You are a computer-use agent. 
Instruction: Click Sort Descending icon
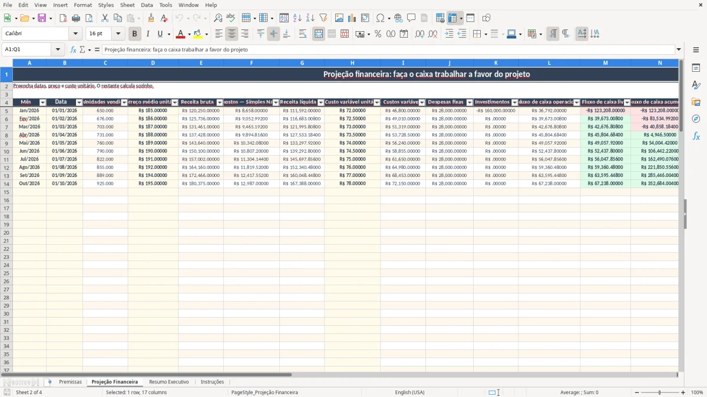click(x=310, y=18)
